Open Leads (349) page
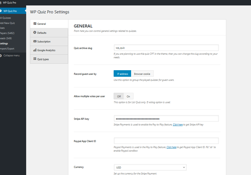 pyautogui.click(x=6, y=38)
